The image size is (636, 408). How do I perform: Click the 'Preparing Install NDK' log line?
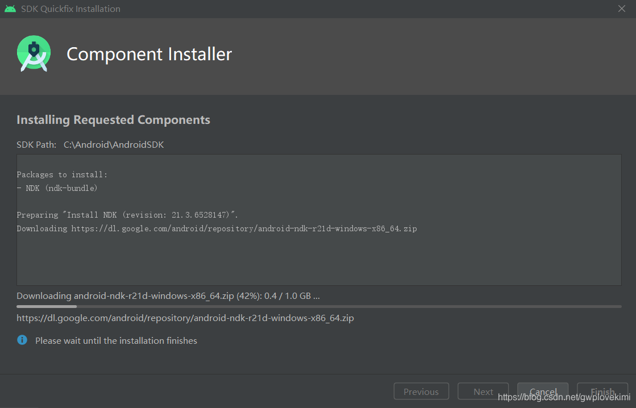click(x=127, y=215)
